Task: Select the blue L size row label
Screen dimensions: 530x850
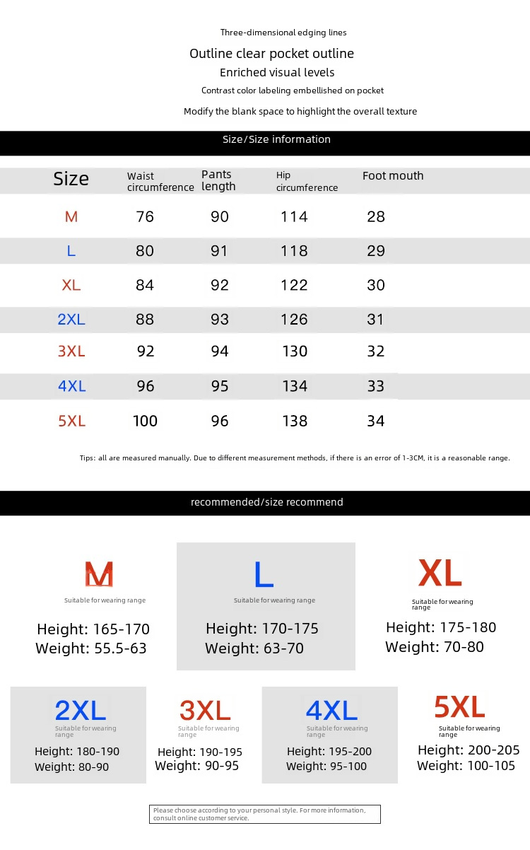Action: tap(71, 251)
